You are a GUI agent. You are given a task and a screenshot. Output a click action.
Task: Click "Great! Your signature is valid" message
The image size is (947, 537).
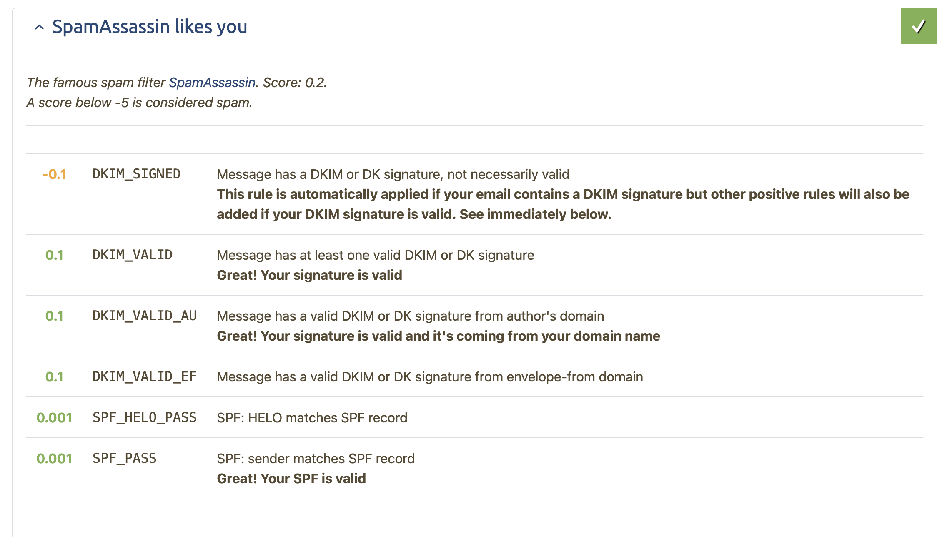[x=309, y=275]
